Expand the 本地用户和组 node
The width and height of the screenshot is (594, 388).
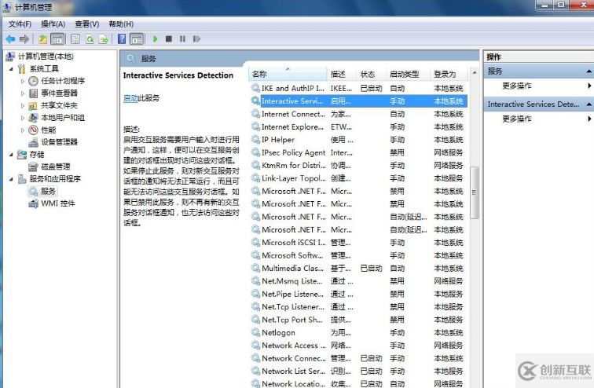point(22,118)
